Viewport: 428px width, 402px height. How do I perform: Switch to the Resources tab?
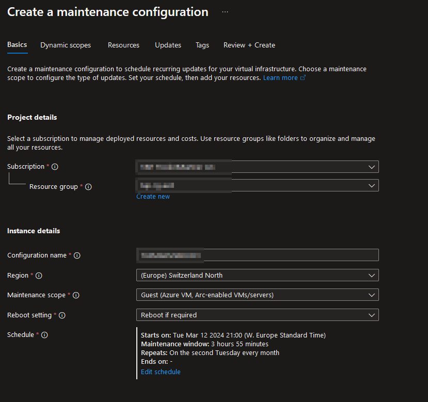pos(124,45)
